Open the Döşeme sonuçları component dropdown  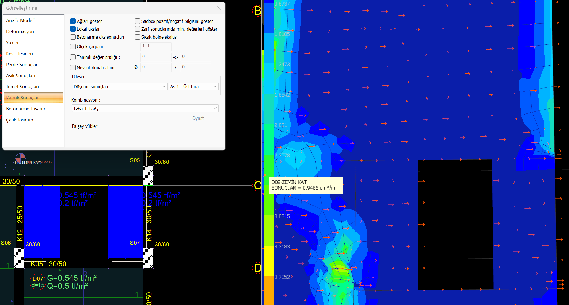(x=120, y=87)
